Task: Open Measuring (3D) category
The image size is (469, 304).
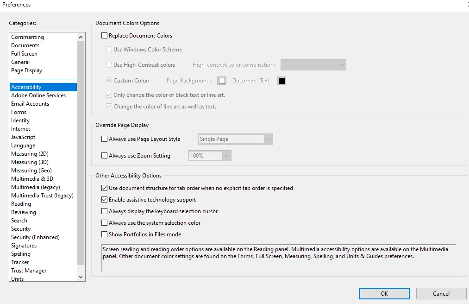Action: point(43,162)
